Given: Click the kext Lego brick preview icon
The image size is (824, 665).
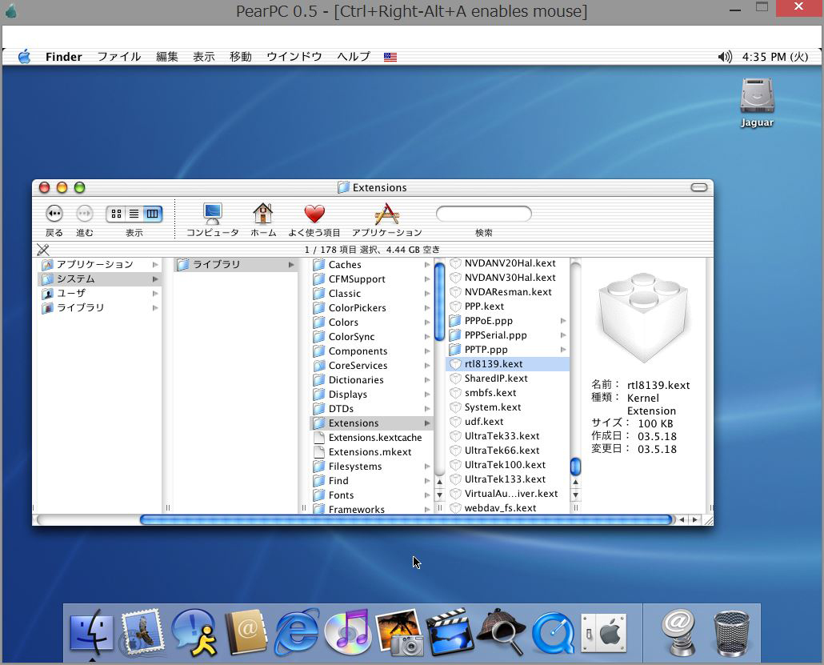Looking at the screenshot, I should 644,317.
